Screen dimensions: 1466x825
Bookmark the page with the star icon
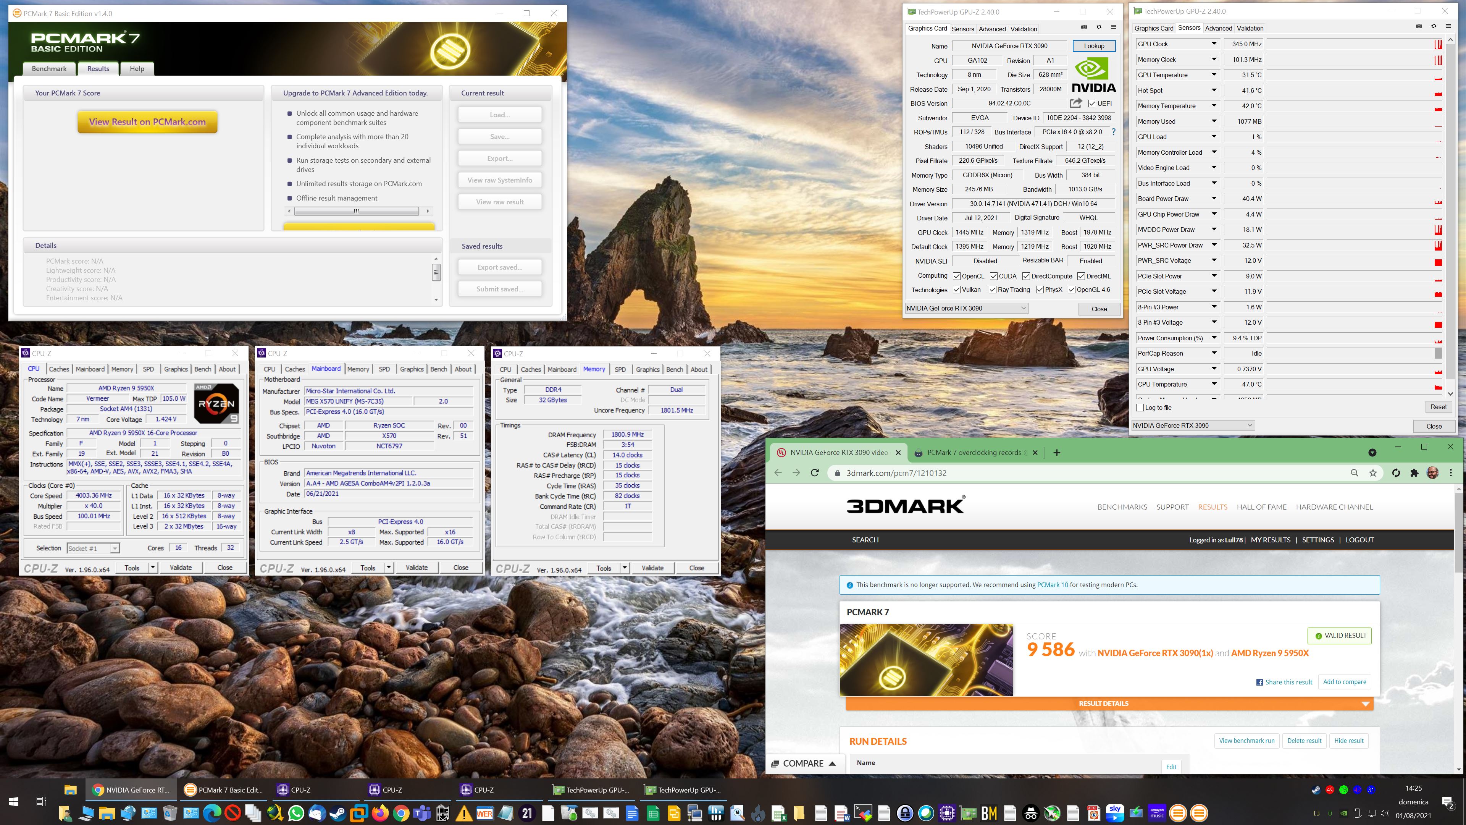pyautogui.click(x=1373, y=472)
